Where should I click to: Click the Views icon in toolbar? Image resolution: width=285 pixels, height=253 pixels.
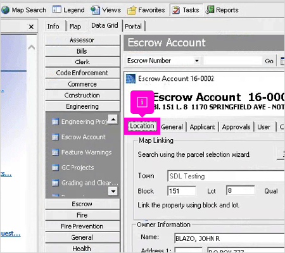click(95, 10)
